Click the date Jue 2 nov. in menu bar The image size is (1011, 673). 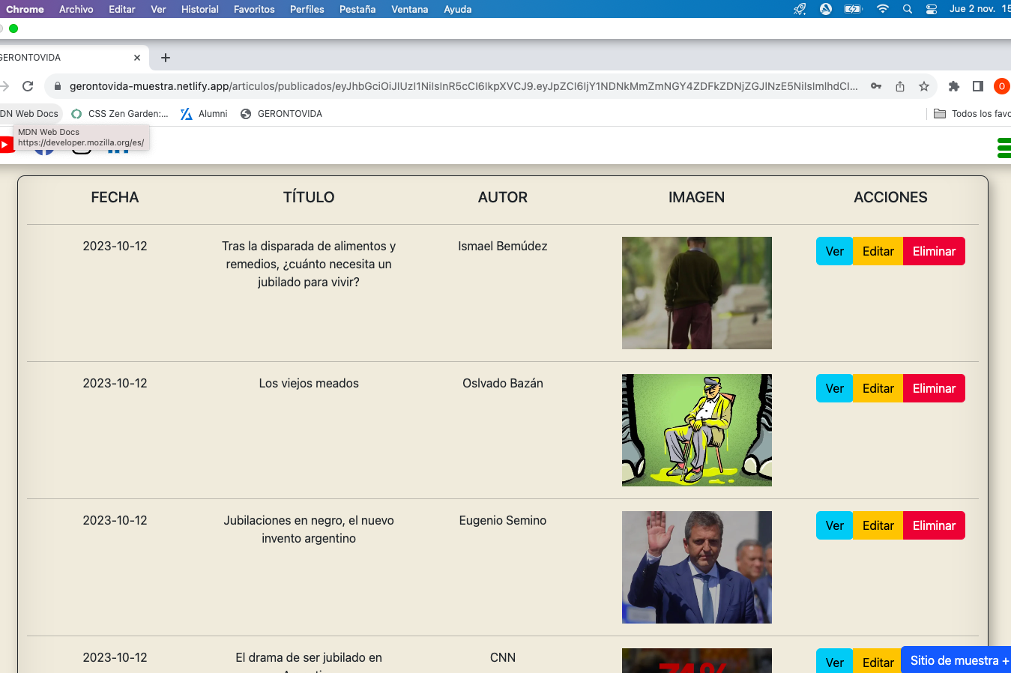pyautogui.click(x=972, y=9)
